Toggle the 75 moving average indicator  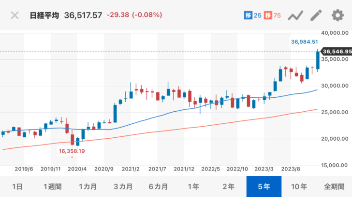point(273,15)
